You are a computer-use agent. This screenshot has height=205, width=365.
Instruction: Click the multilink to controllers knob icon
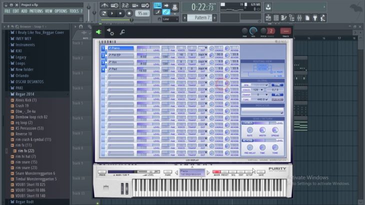[174, 7]
